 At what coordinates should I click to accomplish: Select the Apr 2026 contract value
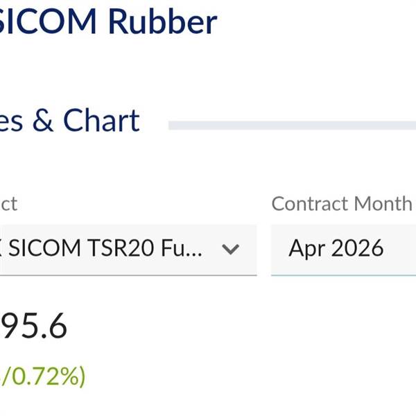tap(336, 248)
